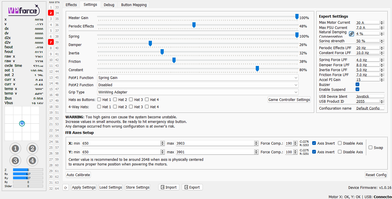
Task: Click the Damper slider handle
Action: pyautogui.click(x=150, y=43)
